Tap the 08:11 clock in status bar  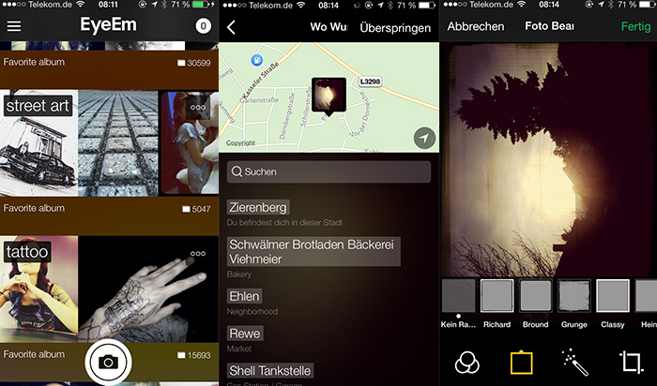[x=108, y=5]
